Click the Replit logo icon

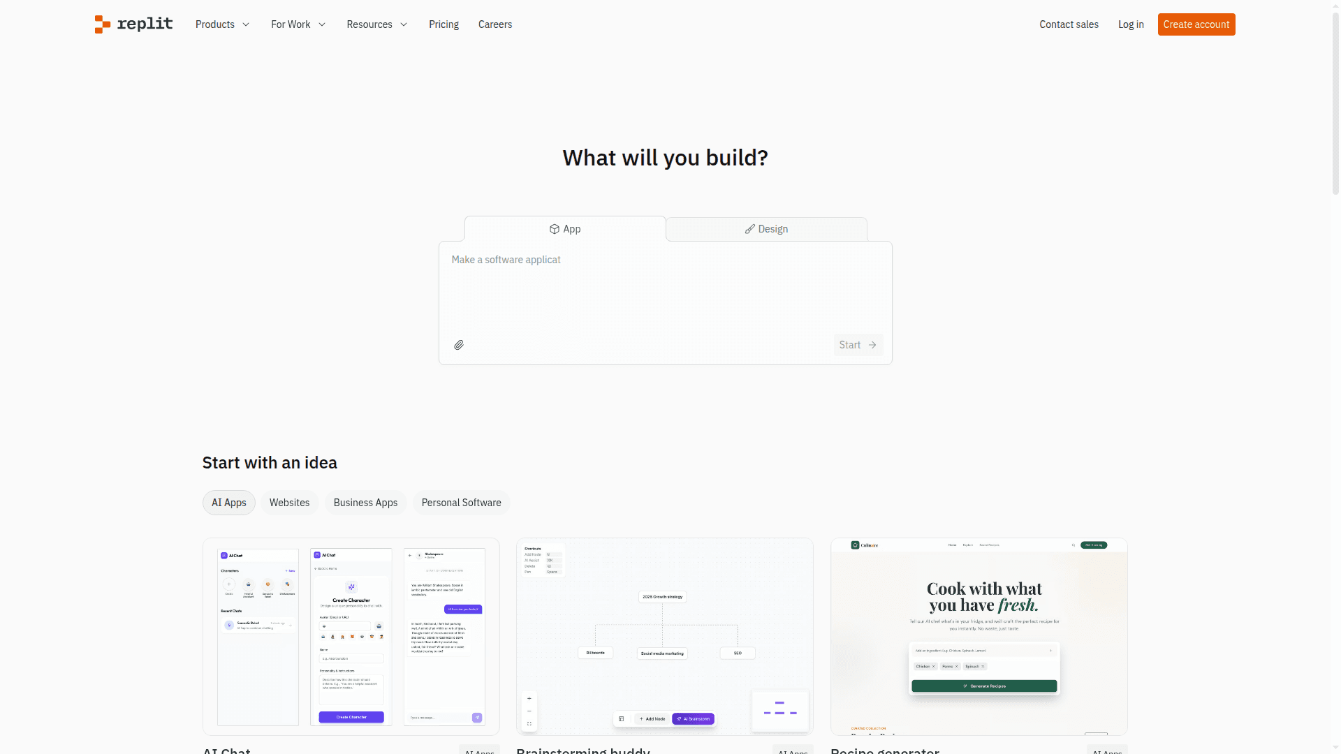click(x=103, y=24)
